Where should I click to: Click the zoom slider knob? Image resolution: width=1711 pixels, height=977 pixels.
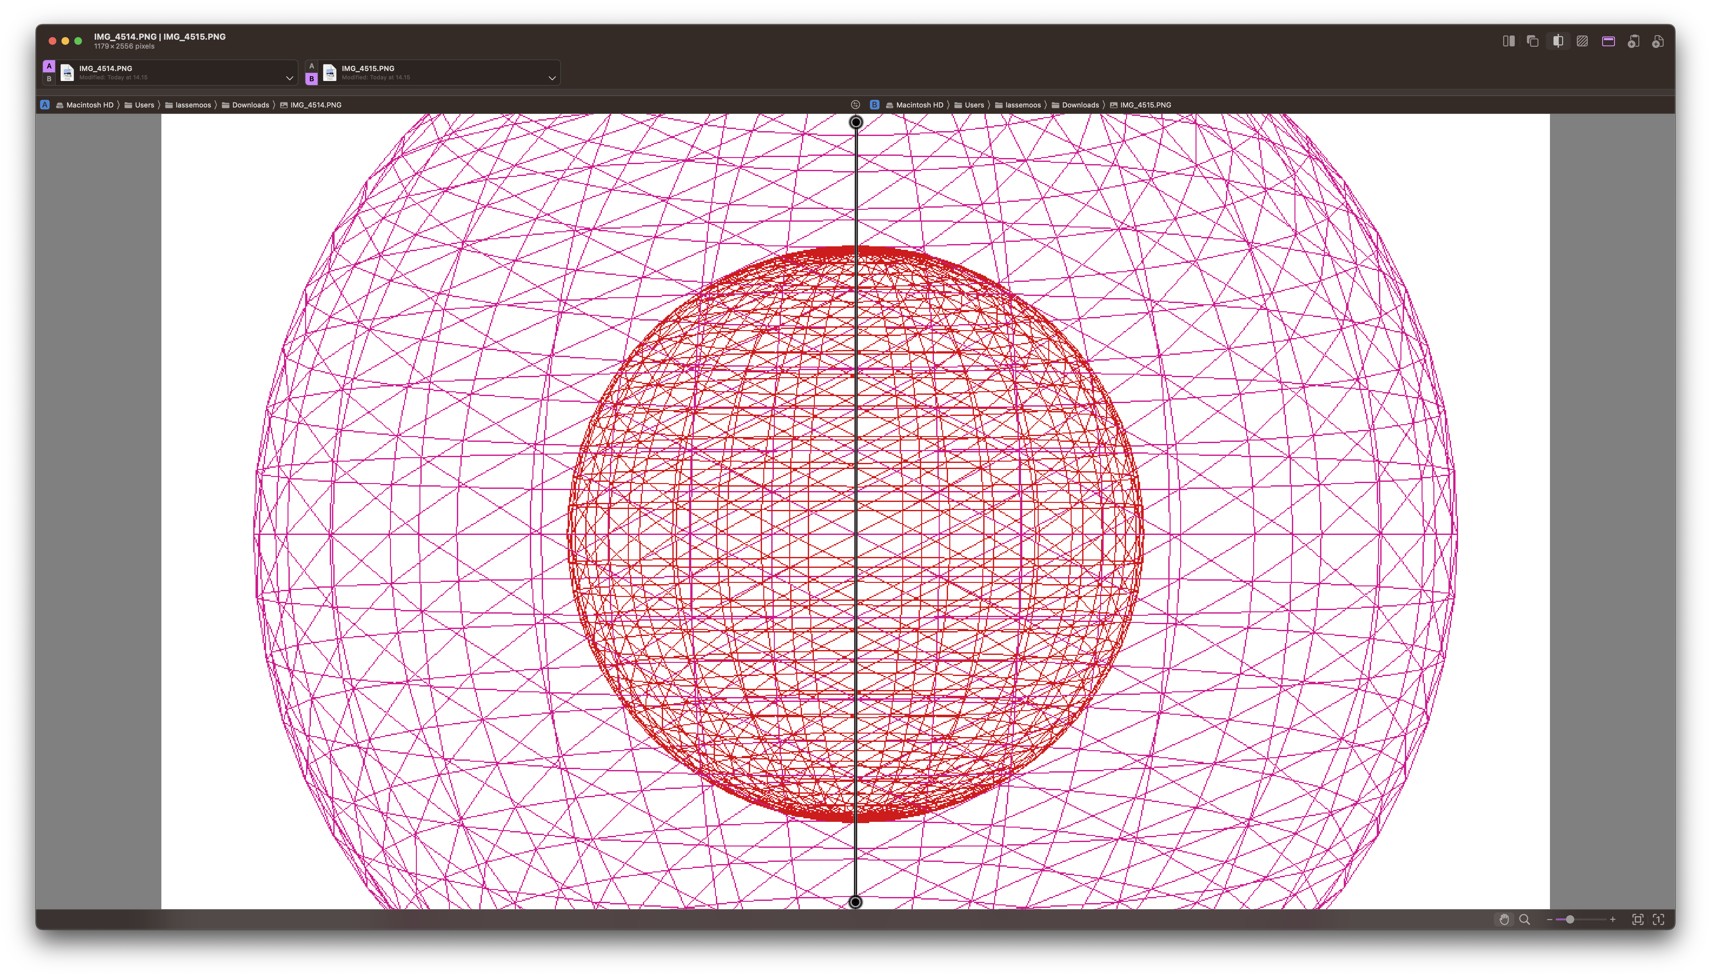click(1570, 919)
